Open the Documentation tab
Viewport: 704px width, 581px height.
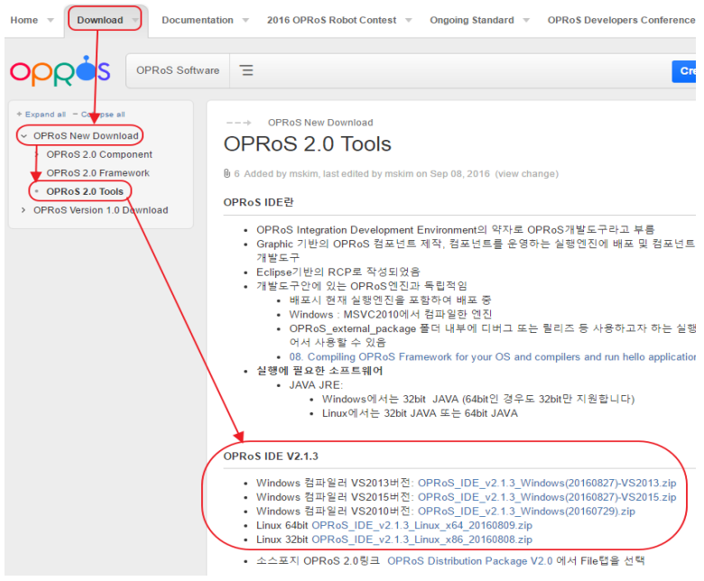(198, 20)
